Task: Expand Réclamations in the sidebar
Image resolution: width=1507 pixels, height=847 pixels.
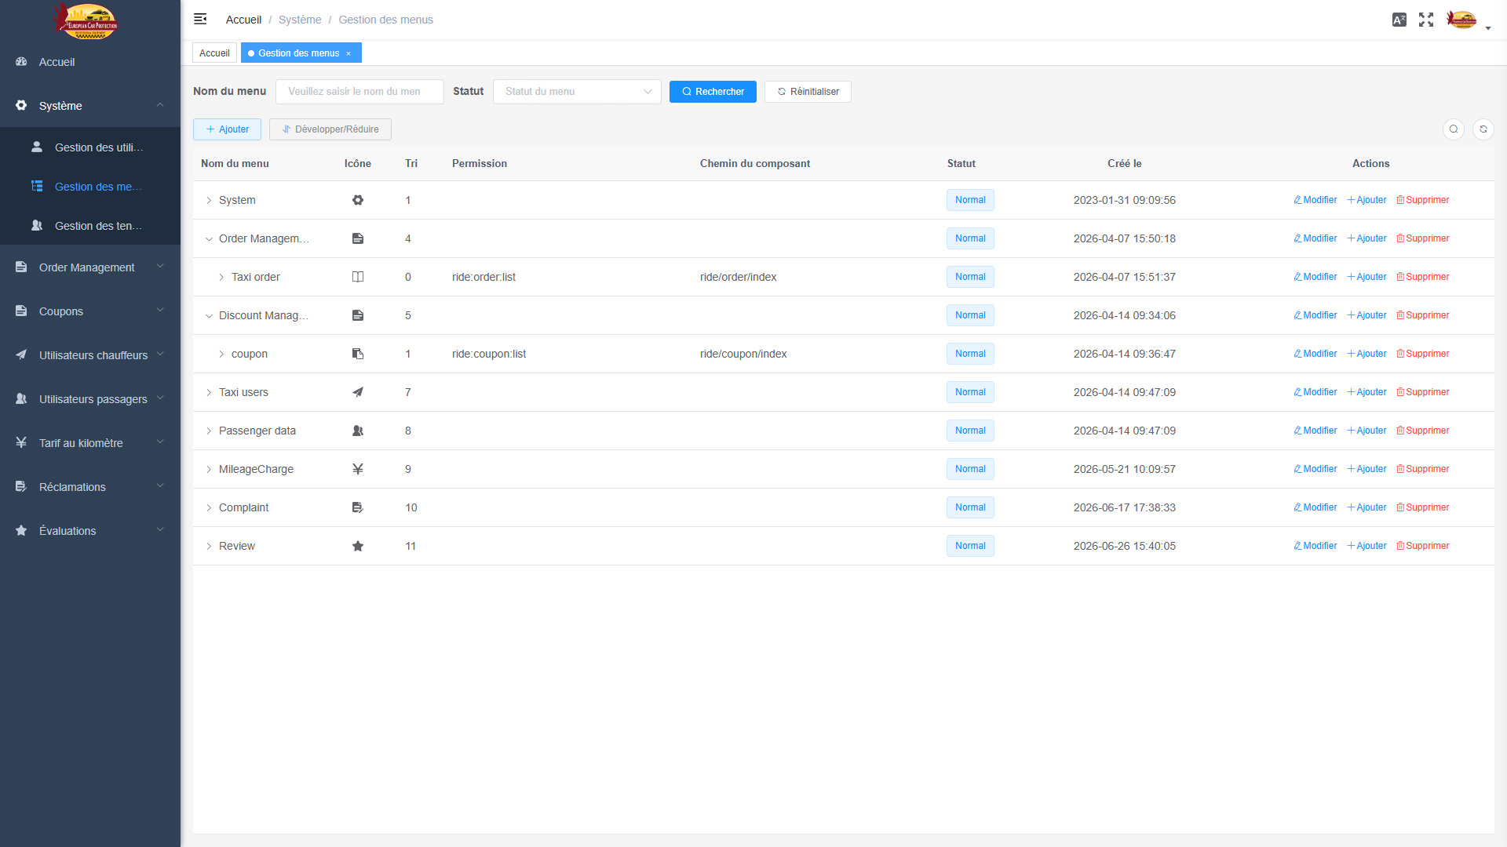Action: click(90, 487)
